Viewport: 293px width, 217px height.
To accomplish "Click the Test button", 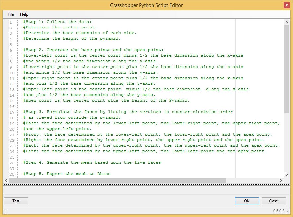I will pyautogui.click(x=16, y=201).
